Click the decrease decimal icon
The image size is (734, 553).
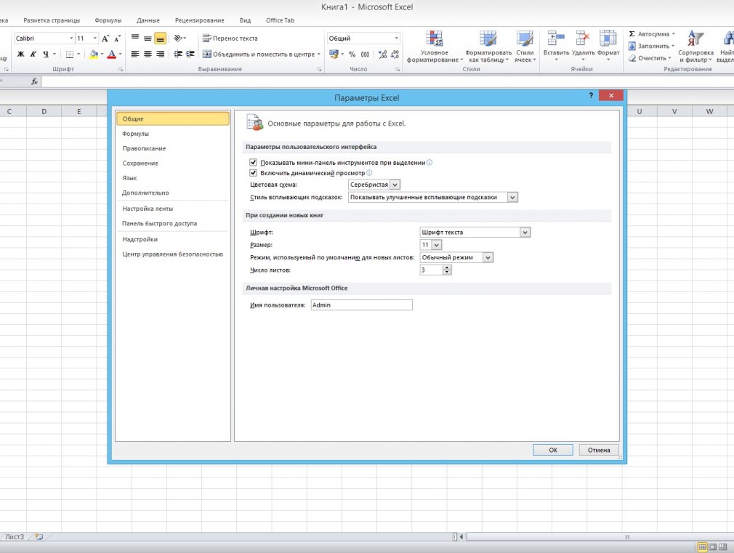(x=395, y=55)
